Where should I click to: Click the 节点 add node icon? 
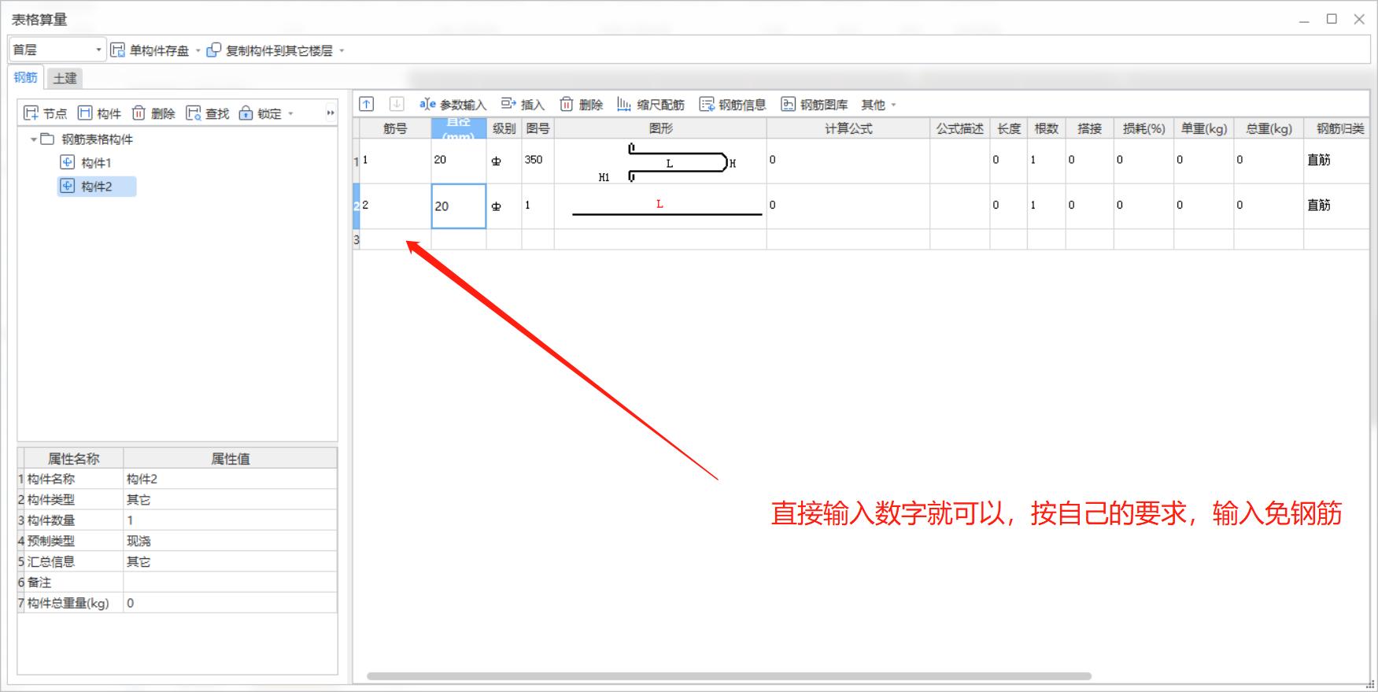tap(31, 113)
